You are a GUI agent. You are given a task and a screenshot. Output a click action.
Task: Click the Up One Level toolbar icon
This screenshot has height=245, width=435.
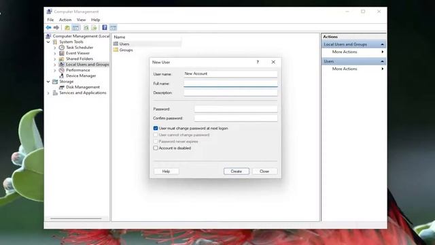(67, 27)
